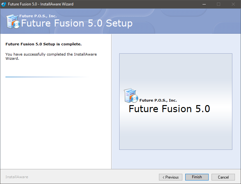Click the 'Setup is complete' bold heading
Screen dimensions: 241x184
[x=44, y=44]
